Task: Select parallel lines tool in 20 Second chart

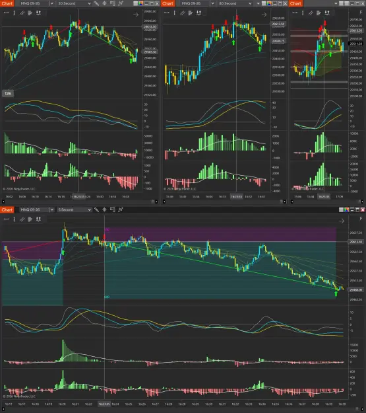Action: (x=22, y=13)
